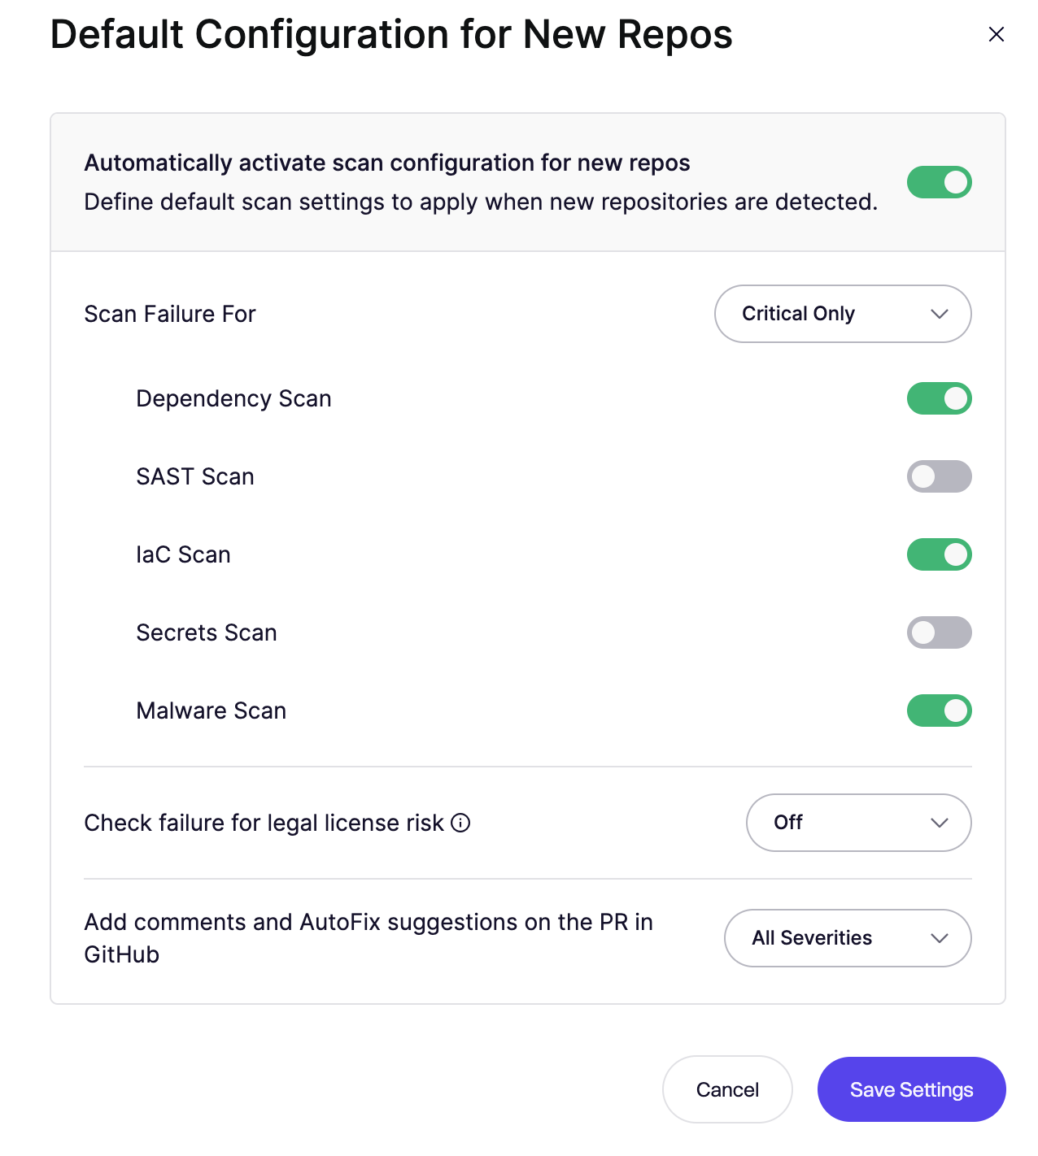Screen dimensions: 1038x1156
Task: Click the Automatically activate scan configuration heading
Action: (x=387, y=163)
